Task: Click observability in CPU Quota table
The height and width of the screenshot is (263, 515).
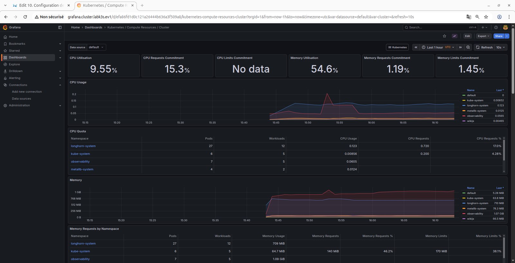Action: pyautogui.click(x=80, y=161)
